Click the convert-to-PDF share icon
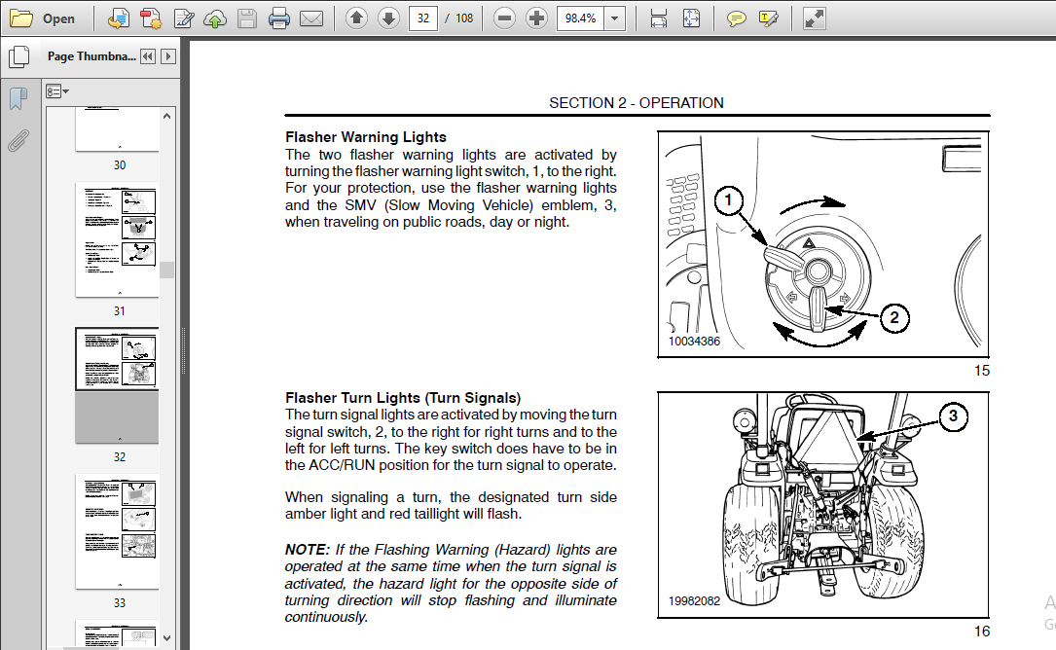 [x=119, y=18]
